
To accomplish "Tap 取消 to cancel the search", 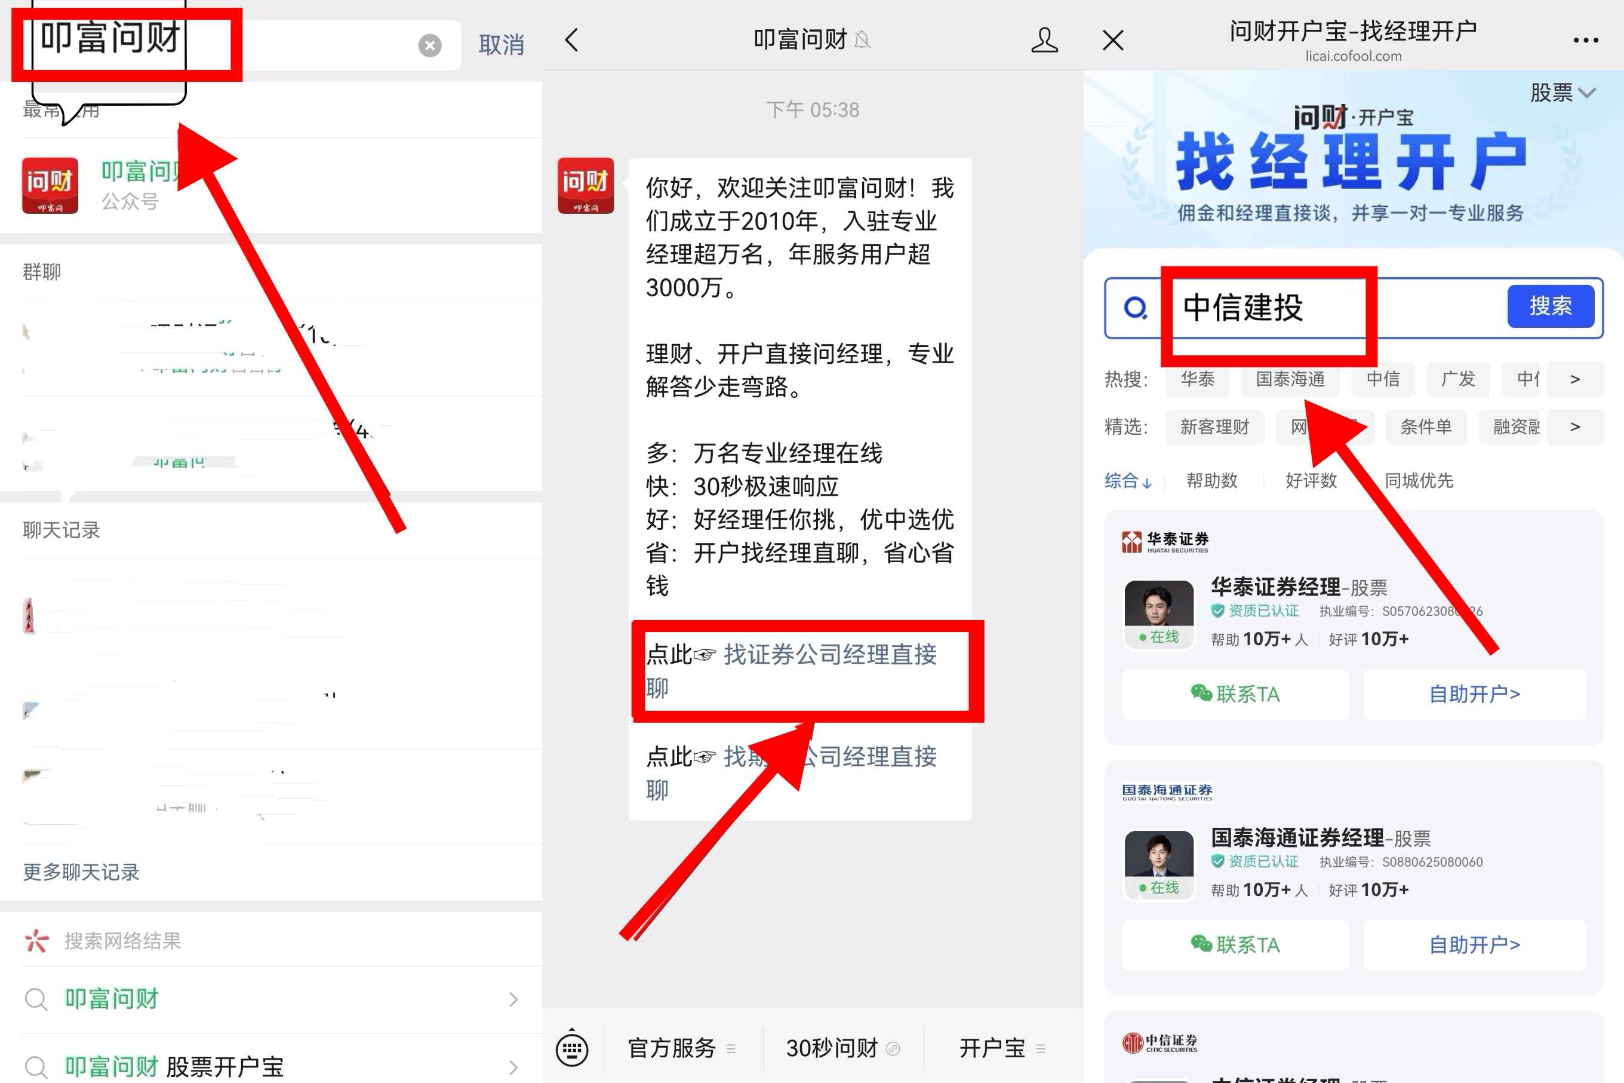I will 501,45.
